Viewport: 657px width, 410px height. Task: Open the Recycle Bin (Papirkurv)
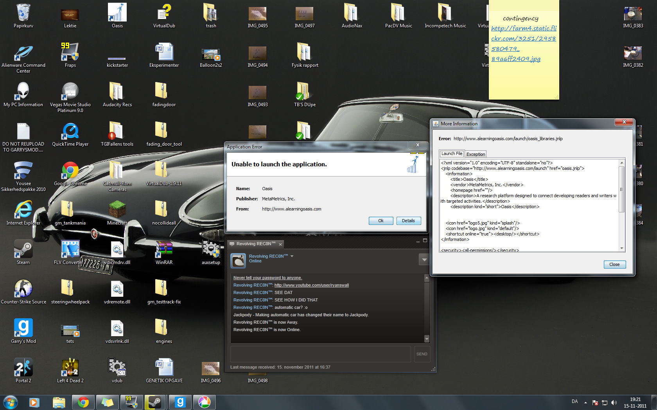pos(23,13)
